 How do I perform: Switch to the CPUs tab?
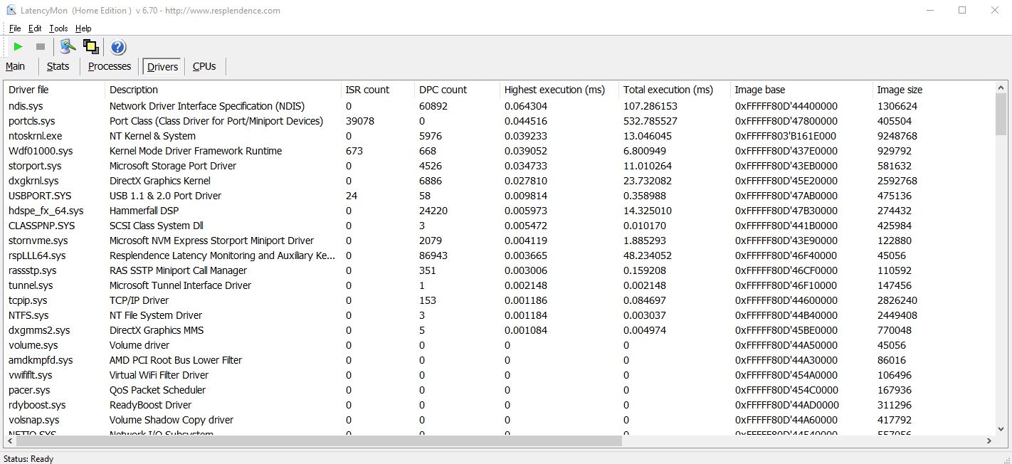[x=204, y=66]
